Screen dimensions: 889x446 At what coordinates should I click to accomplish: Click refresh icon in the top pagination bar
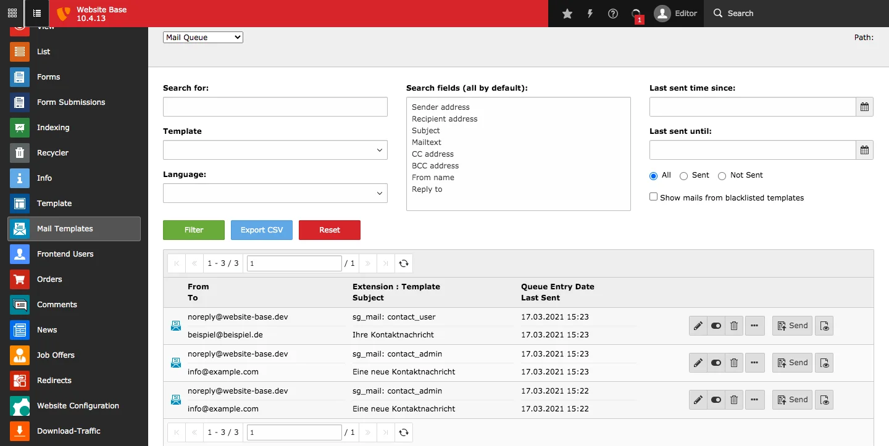(404, 263)
